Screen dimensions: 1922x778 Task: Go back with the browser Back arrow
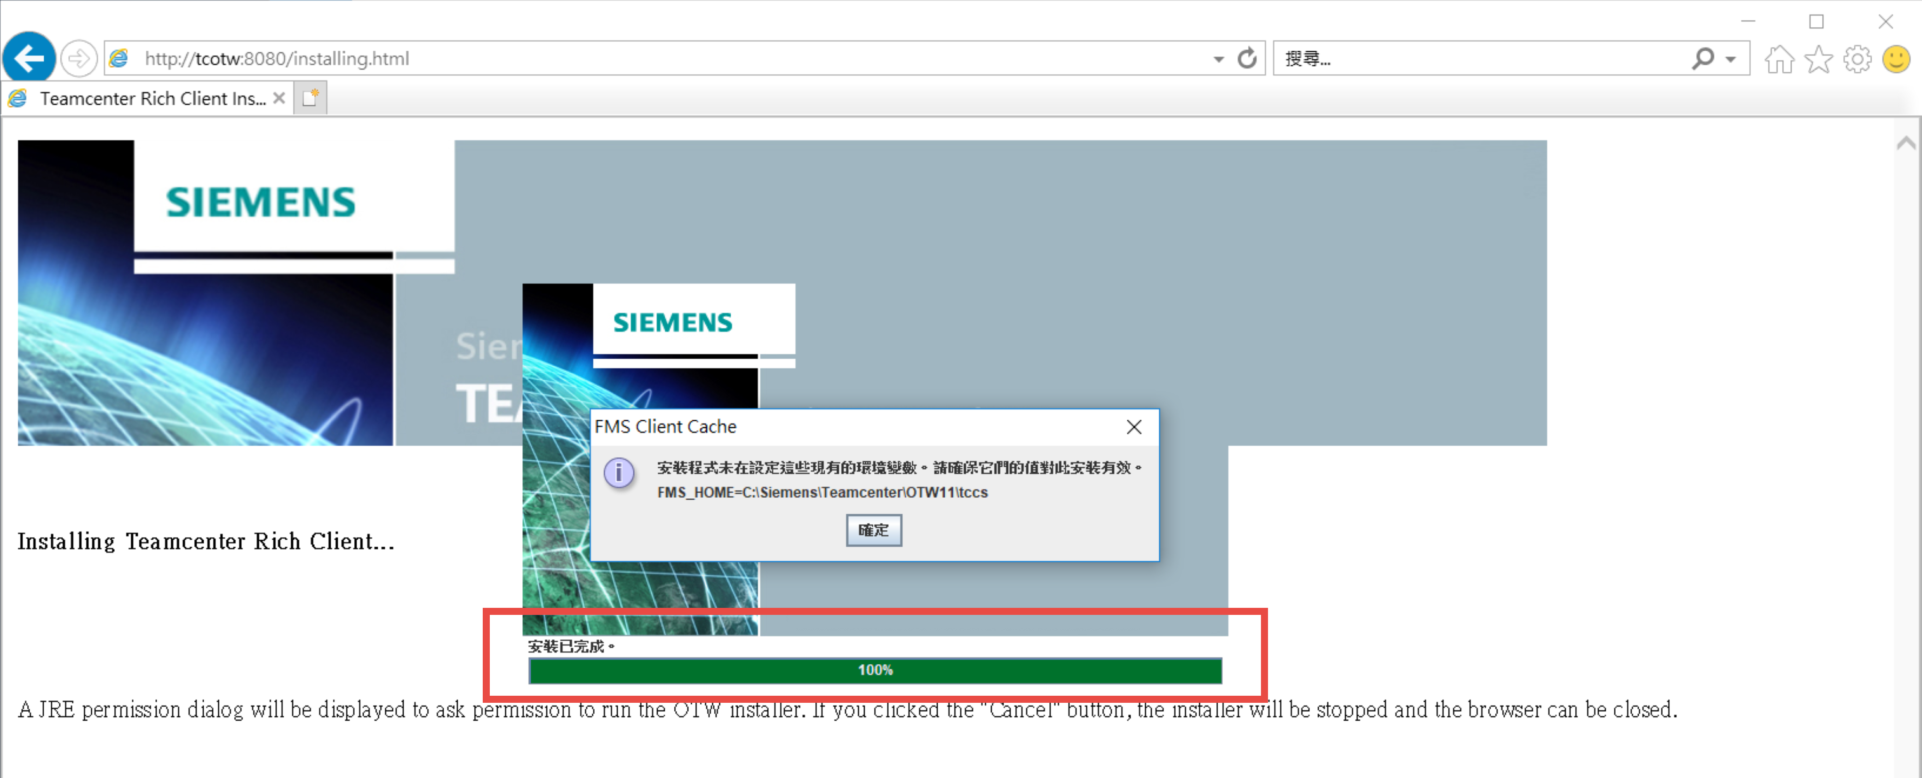coord(29,57)
